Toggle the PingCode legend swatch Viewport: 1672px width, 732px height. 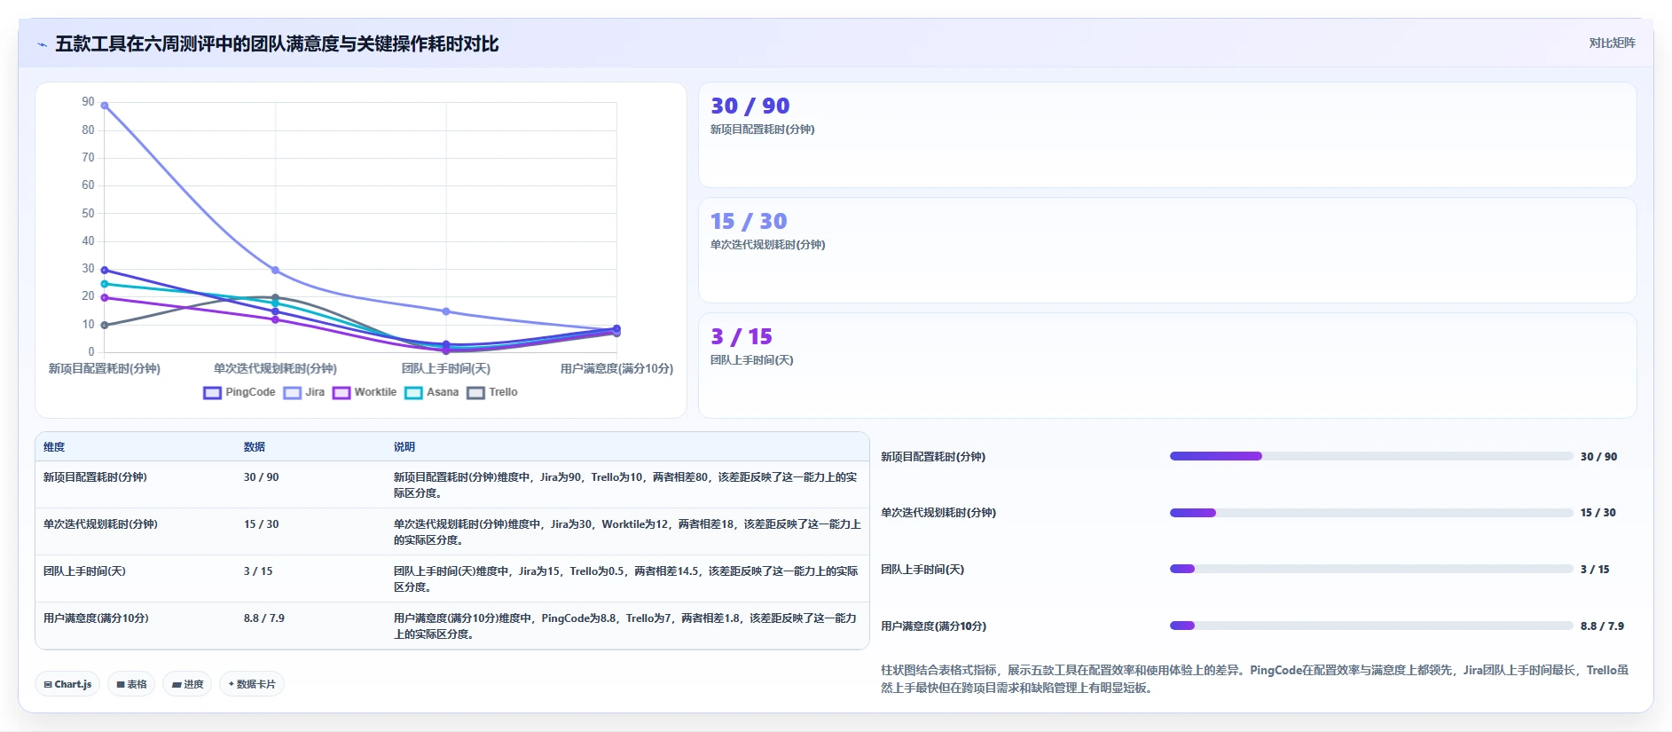(x=212, y=393)
